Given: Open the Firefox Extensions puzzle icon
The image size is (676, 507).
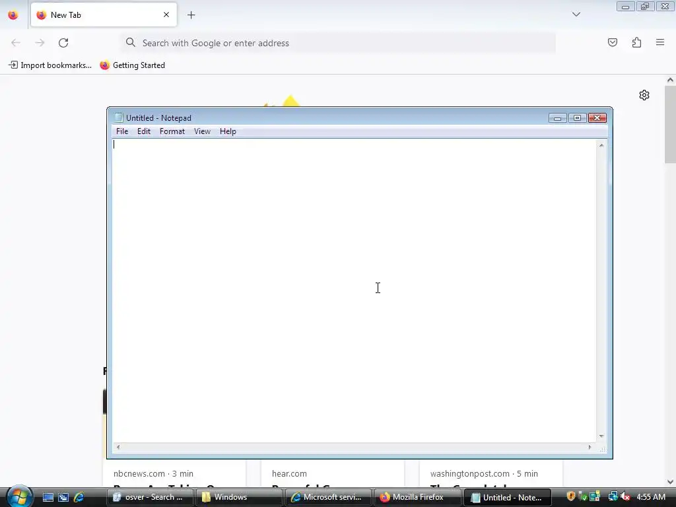Looking at the screenshot, I should pos(636,42).
